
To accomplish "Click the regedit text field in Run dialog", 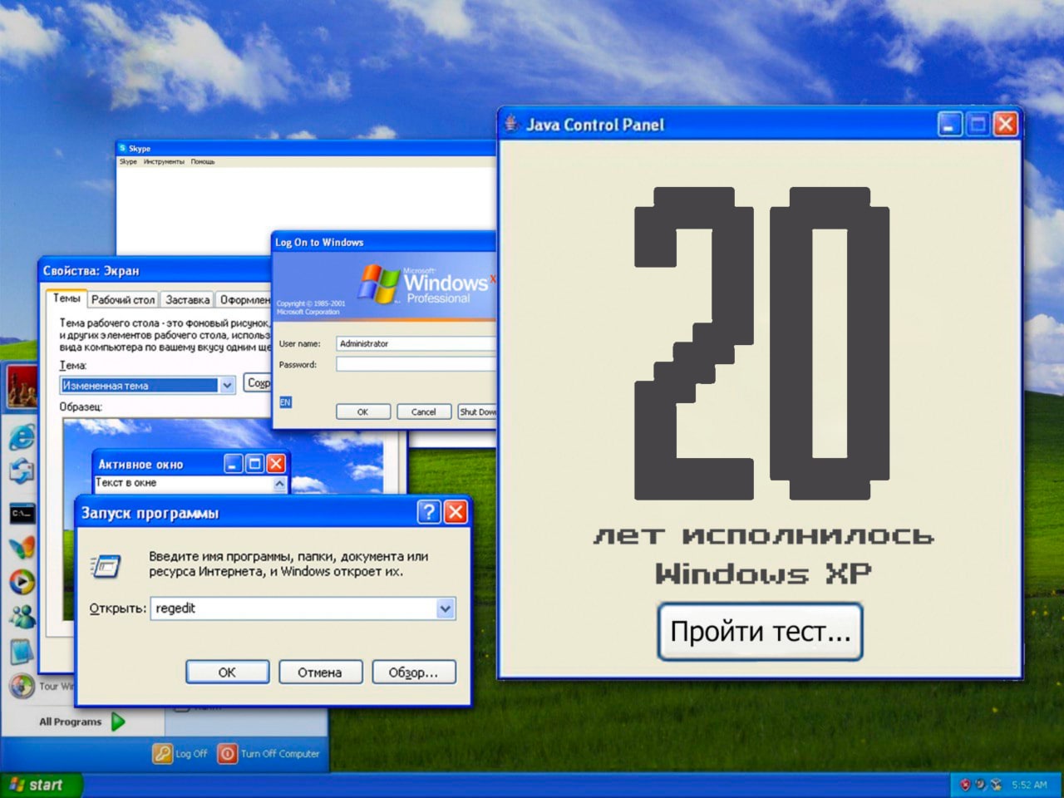I will coord(303,608).
